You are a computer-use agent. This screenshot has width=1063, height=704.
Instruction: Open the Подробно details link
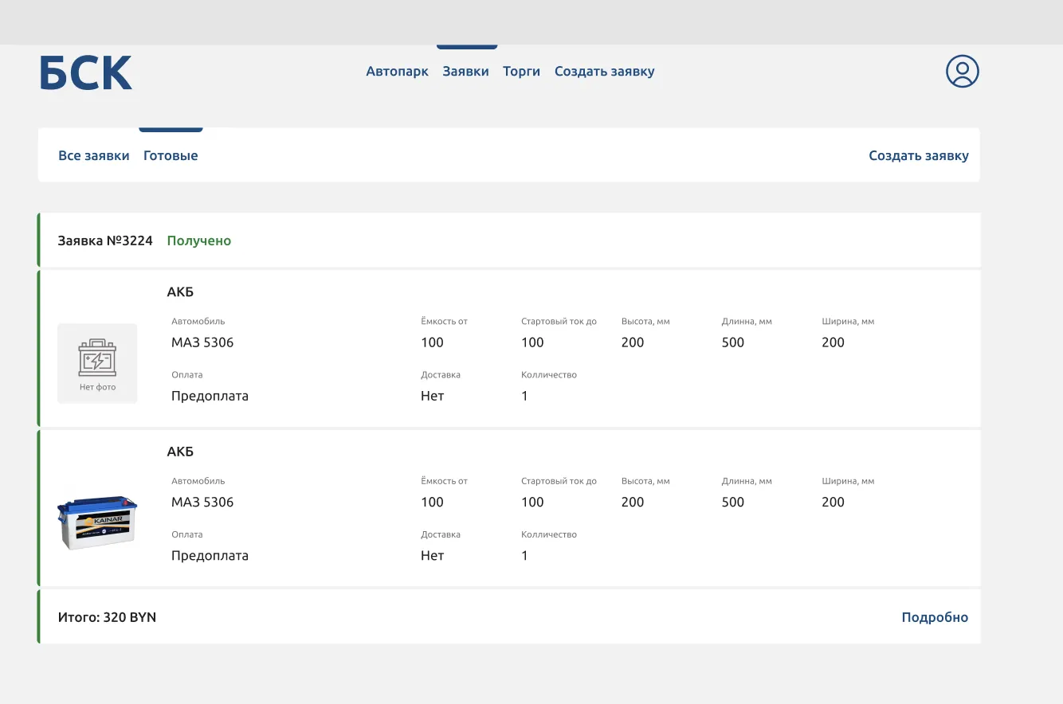(x=934, y=617)
